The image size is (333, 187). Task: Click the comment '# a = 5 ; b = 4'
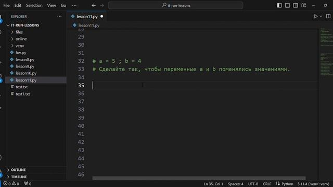coord(117,61)
